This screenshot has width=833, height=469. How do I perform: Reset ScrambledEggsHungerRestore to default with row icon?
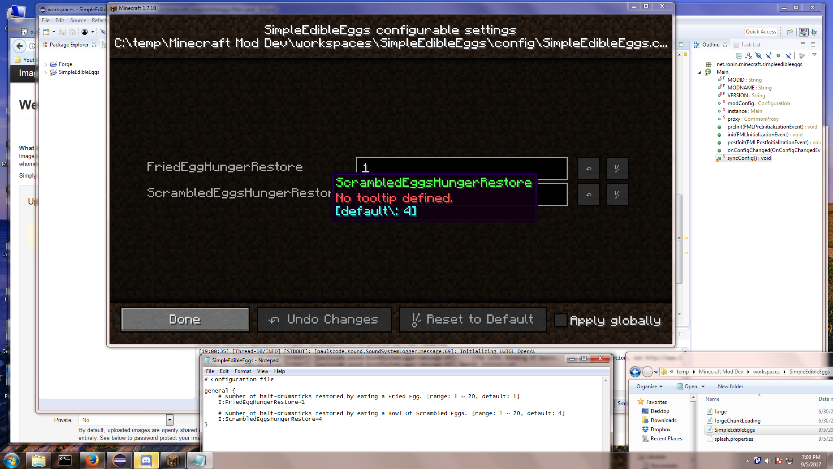617,195
